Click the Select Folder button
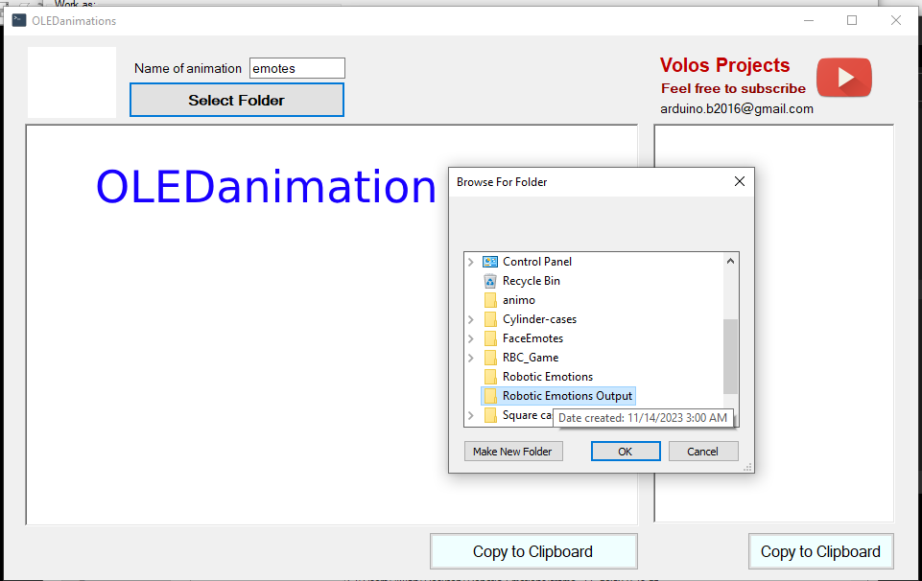 tap(236, 99)
